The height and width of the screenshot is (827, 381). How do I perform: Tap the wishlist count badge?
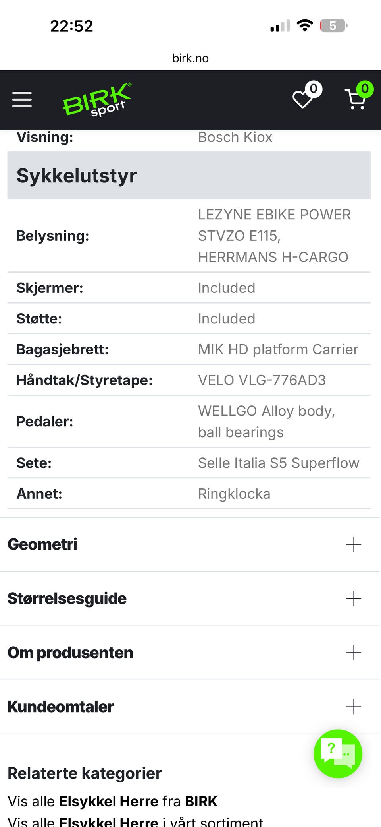(x=314, y=89)
